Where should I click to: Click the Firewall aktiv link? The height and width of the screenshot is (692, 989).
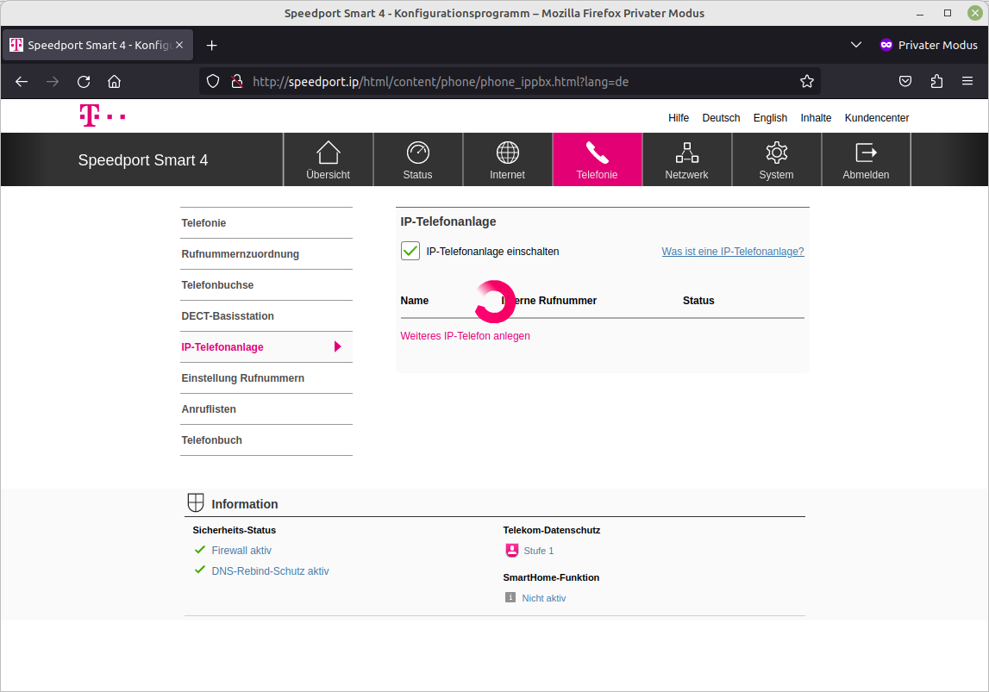(x=241, y=550)
